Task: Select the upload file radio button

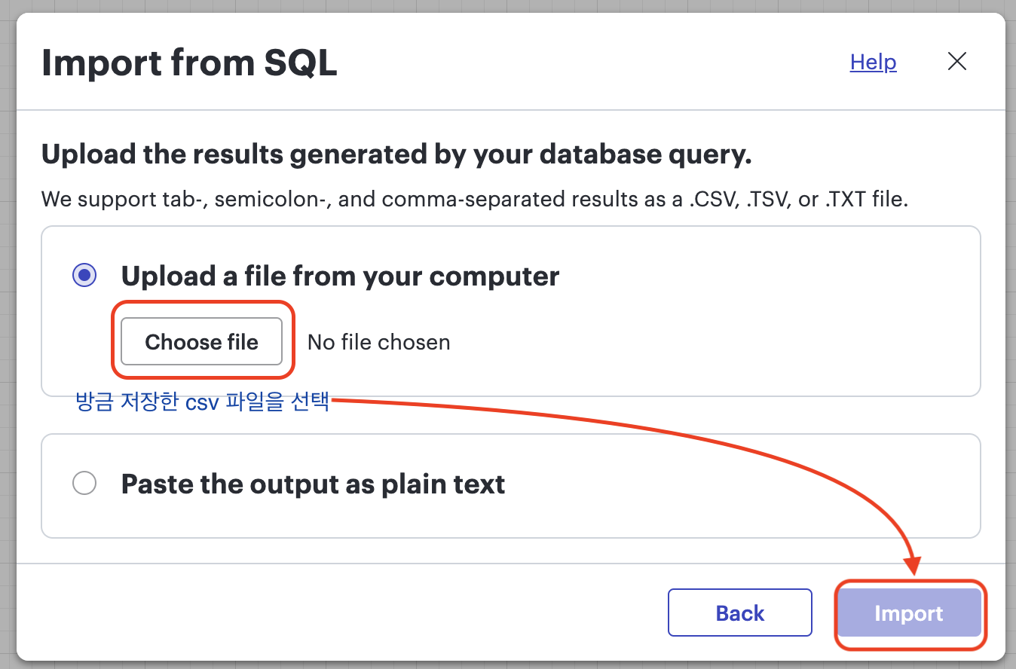Action: tap(84, 276)
